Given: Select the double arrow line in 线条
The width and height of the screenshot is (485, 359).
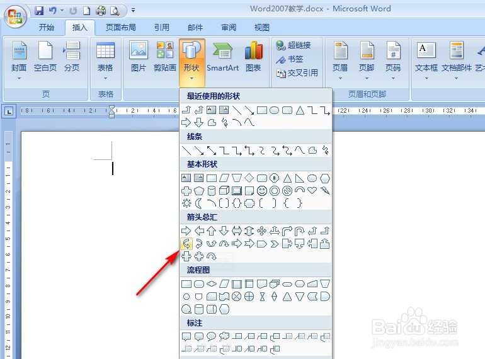Looking at the screenshot, I should 212,151.
